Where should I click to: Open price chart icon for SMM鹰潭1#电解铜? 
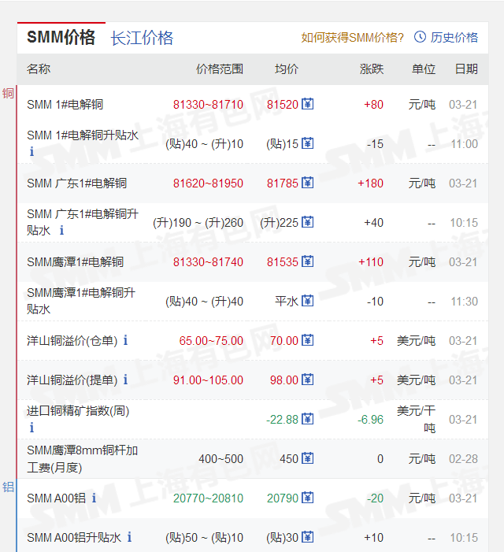[x=308, y=261]
